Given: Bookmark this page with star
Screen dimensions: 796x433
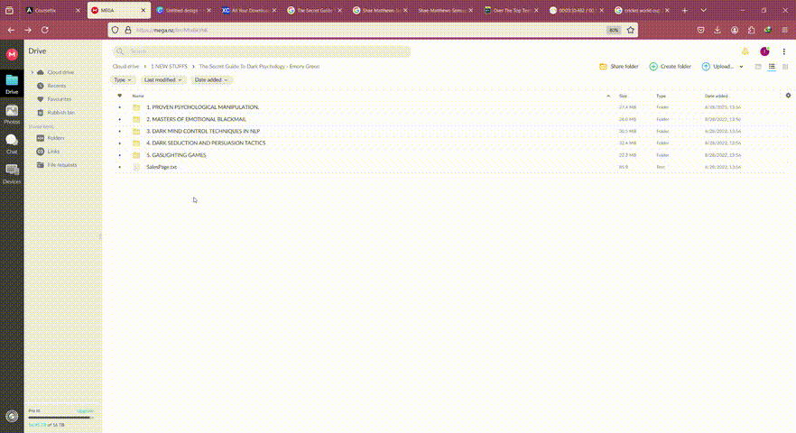Looking at the screenshot, I should point(631,30).
